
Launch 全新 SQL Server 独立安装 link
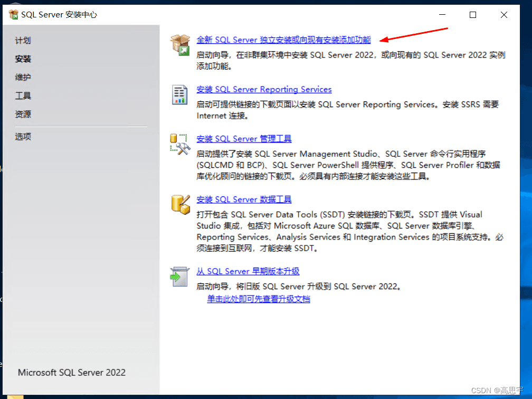(x=283, y=40)
